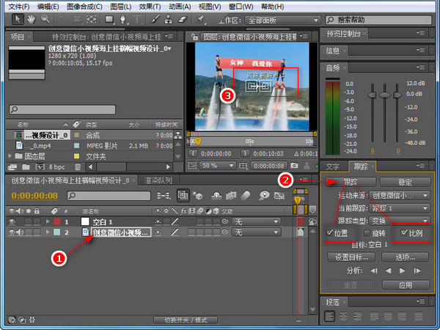This screenshot has height=330, width=440.
Task: Expand layer 1 空白 1 properties
Action: click(48, 221)
